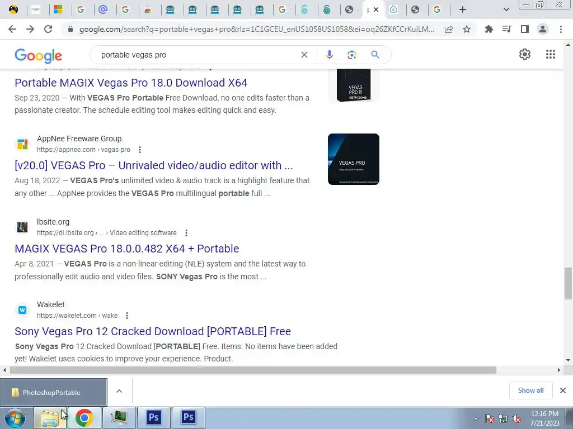Close the active browser tab

(x=376, y=9)
